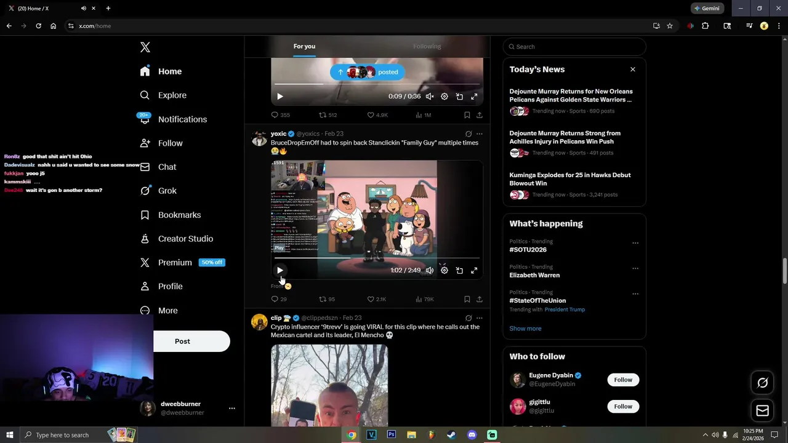The width and height of the screenshot is (788, 443).
Task: Open Kuminga Explodes for 25 news story
Action: (574, 186)
